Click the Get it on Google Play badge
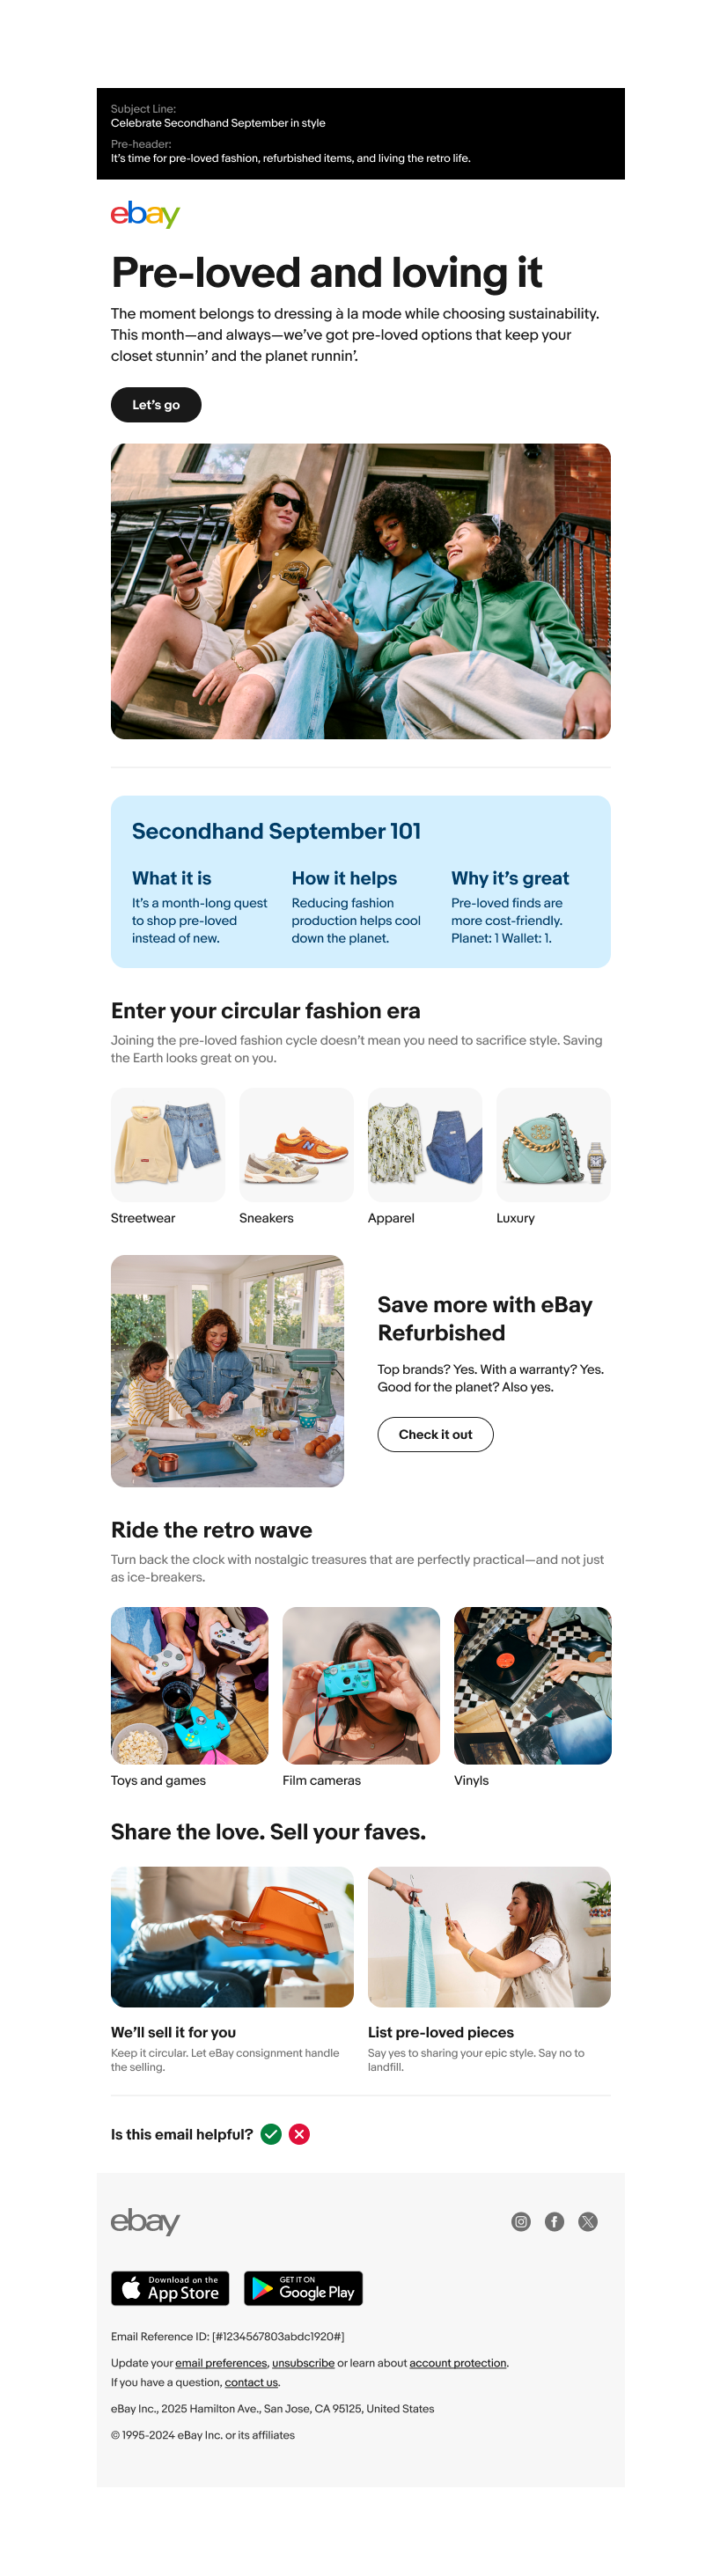 coord(303,2288)
